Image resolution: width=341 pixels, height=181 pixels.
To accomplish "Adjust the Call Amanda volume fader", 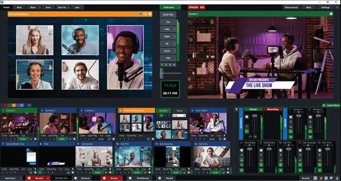I will pyautogui.click(x=308, y=149).
